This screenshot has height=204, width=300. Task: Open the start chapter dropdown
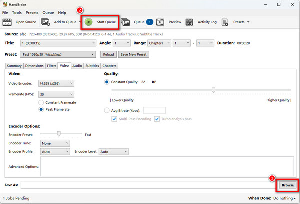[x=182, y=43]
